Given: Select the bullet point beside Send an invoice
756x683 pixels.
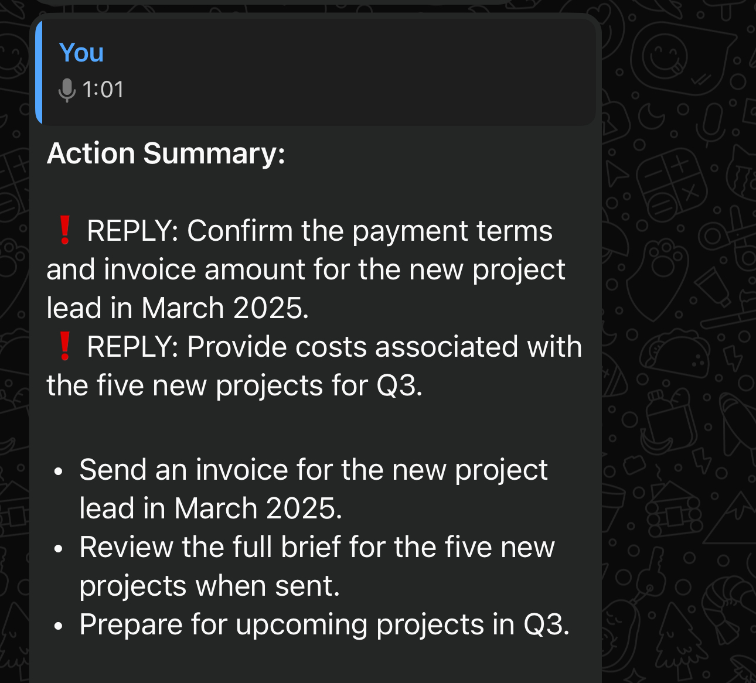Looking at the screenshot, I should coord(58,470).
